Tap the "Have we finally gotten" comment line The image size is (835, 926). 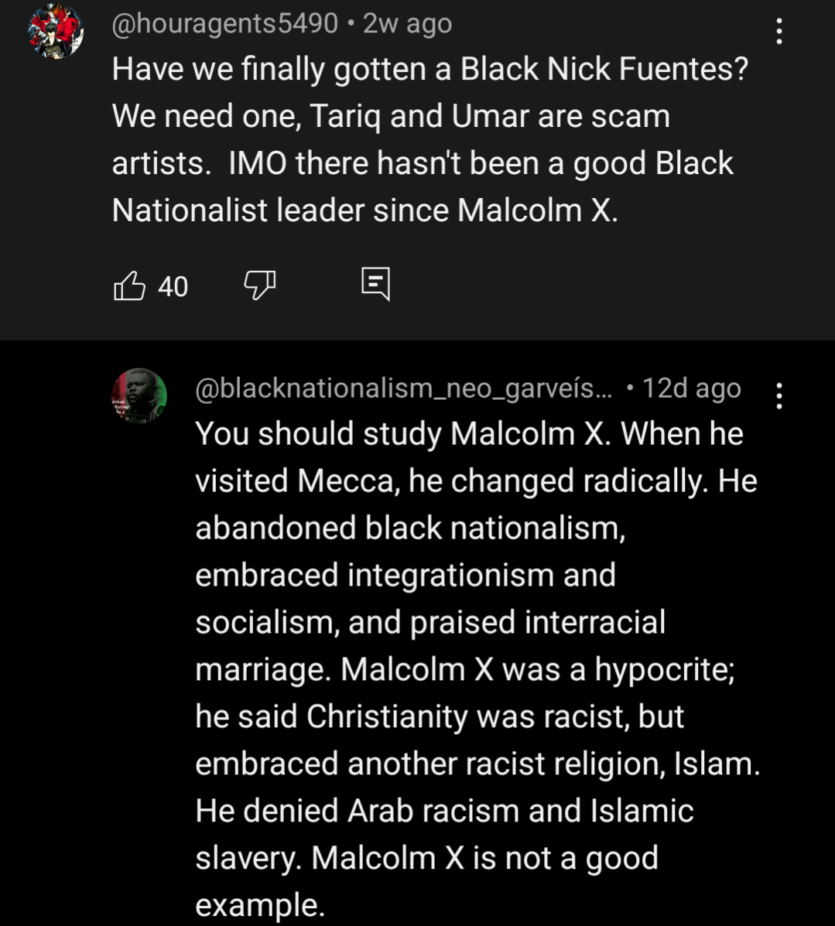coord(429,70)
